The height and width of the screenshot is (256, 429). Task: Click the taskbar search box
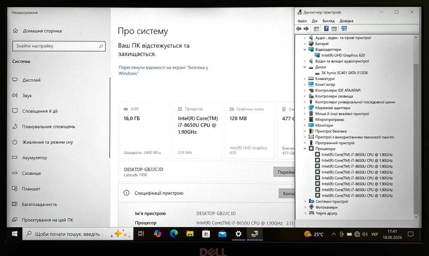pos(78,234)
